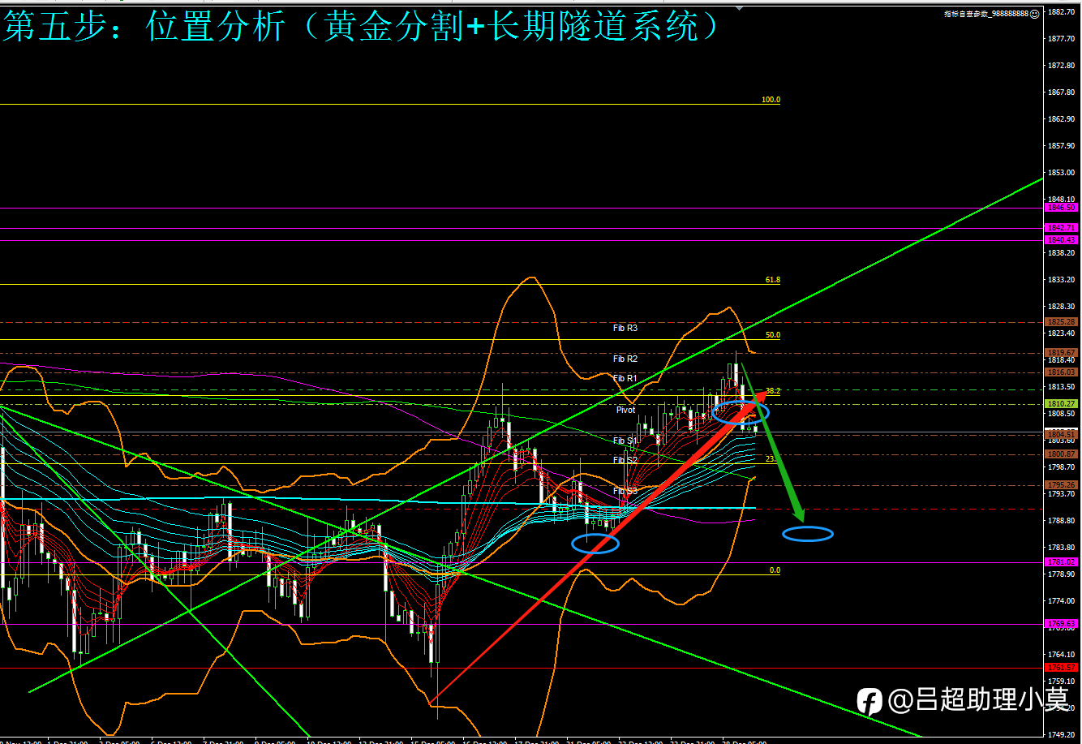Click the smiley face expert advisor icon
Screen dimensions: 1082x744
click(x=1034, y=14)
